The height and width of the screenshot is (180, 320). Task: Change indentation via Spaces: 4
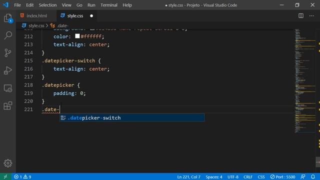(x=214, y=176)
